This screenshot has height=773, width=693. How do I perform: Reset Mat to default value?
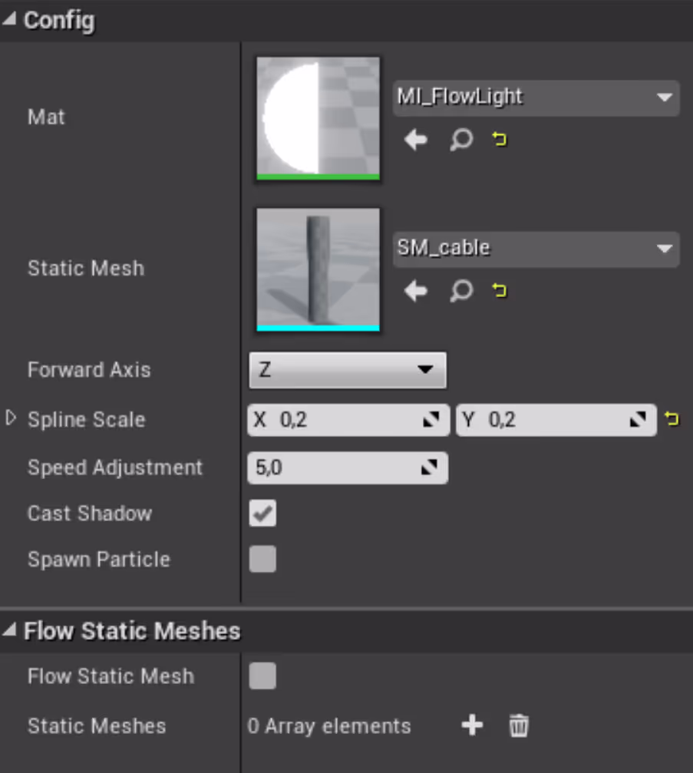500,139
